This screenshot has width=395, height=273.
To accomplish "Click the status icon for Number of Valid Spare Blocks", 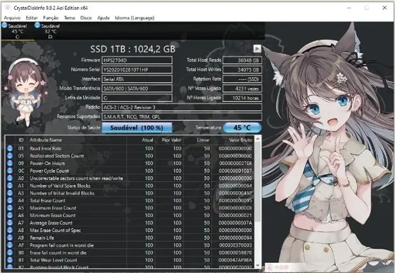I will tap(10, 186).
